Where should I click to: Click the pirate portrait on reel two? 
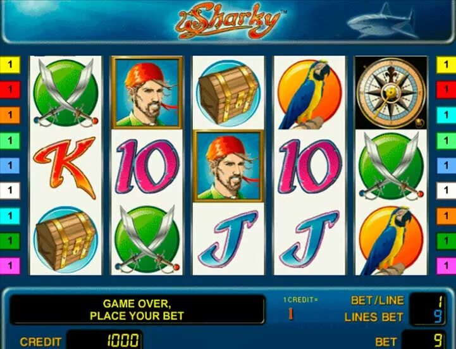(x=147, y=92)
